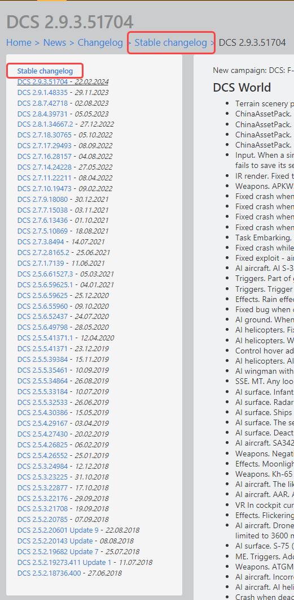Click the date 29.11.2023 in sidebar

(x=91, y=92)
